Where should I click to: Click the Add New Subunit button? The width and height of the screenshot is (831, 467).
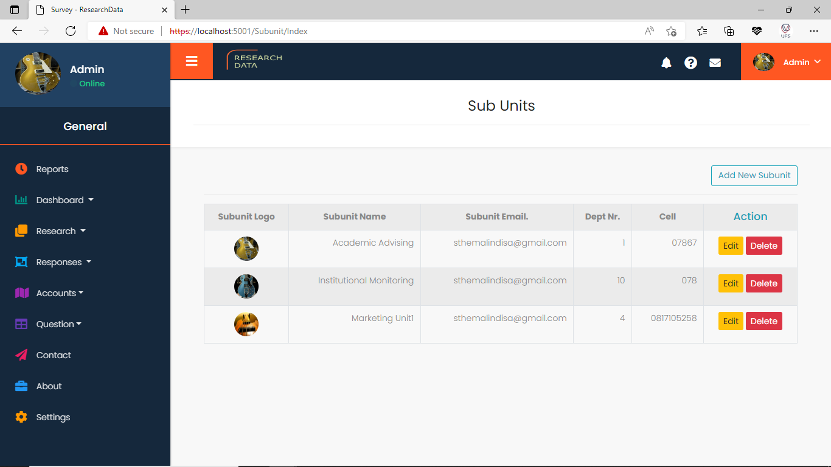tap(754, 175)
